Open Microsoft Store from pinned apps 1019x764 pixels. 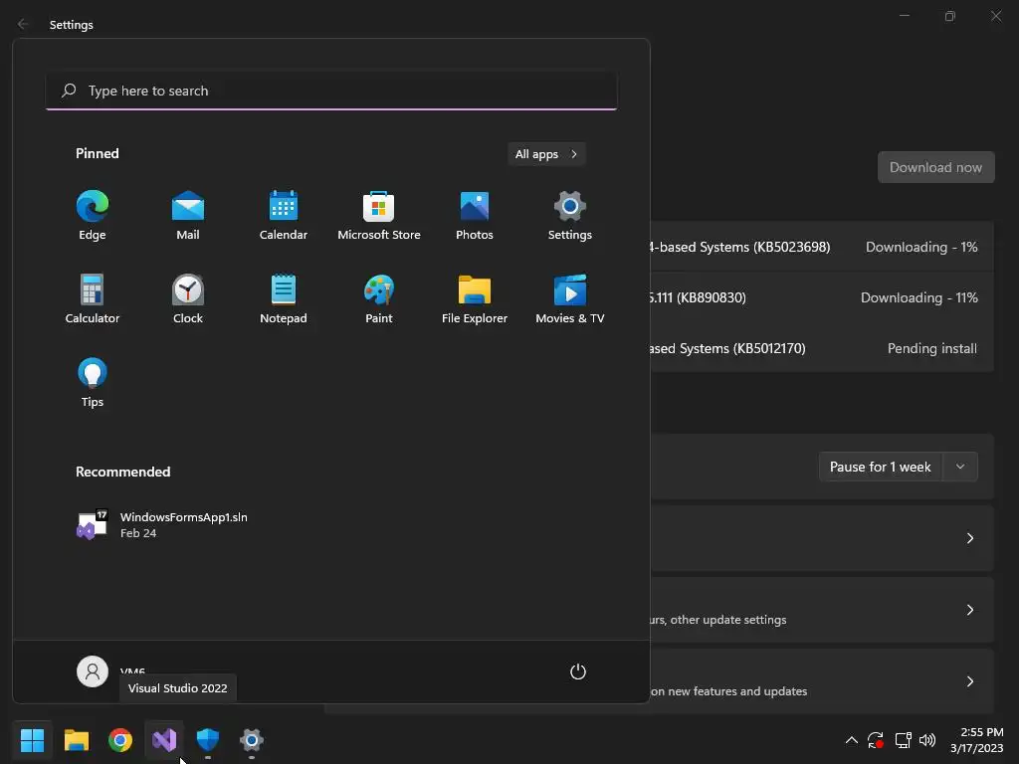pos(379,216)
